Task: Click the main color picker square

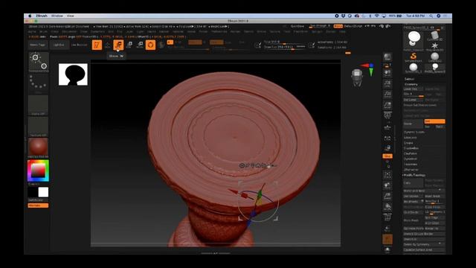Action: [x=38, y=170]
